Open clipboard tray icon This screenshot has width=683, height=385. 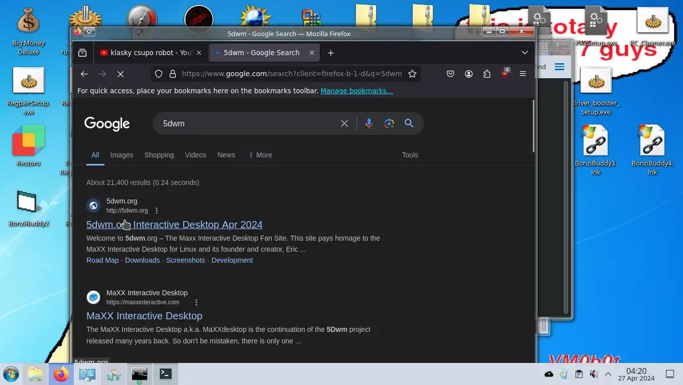579,374
